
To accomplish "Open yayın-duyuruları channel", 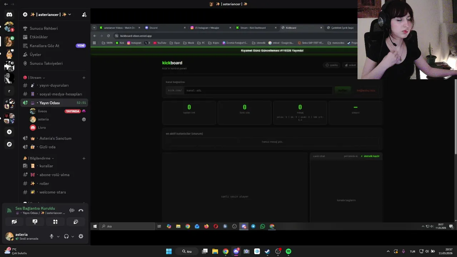I will (x=54, y=85).
